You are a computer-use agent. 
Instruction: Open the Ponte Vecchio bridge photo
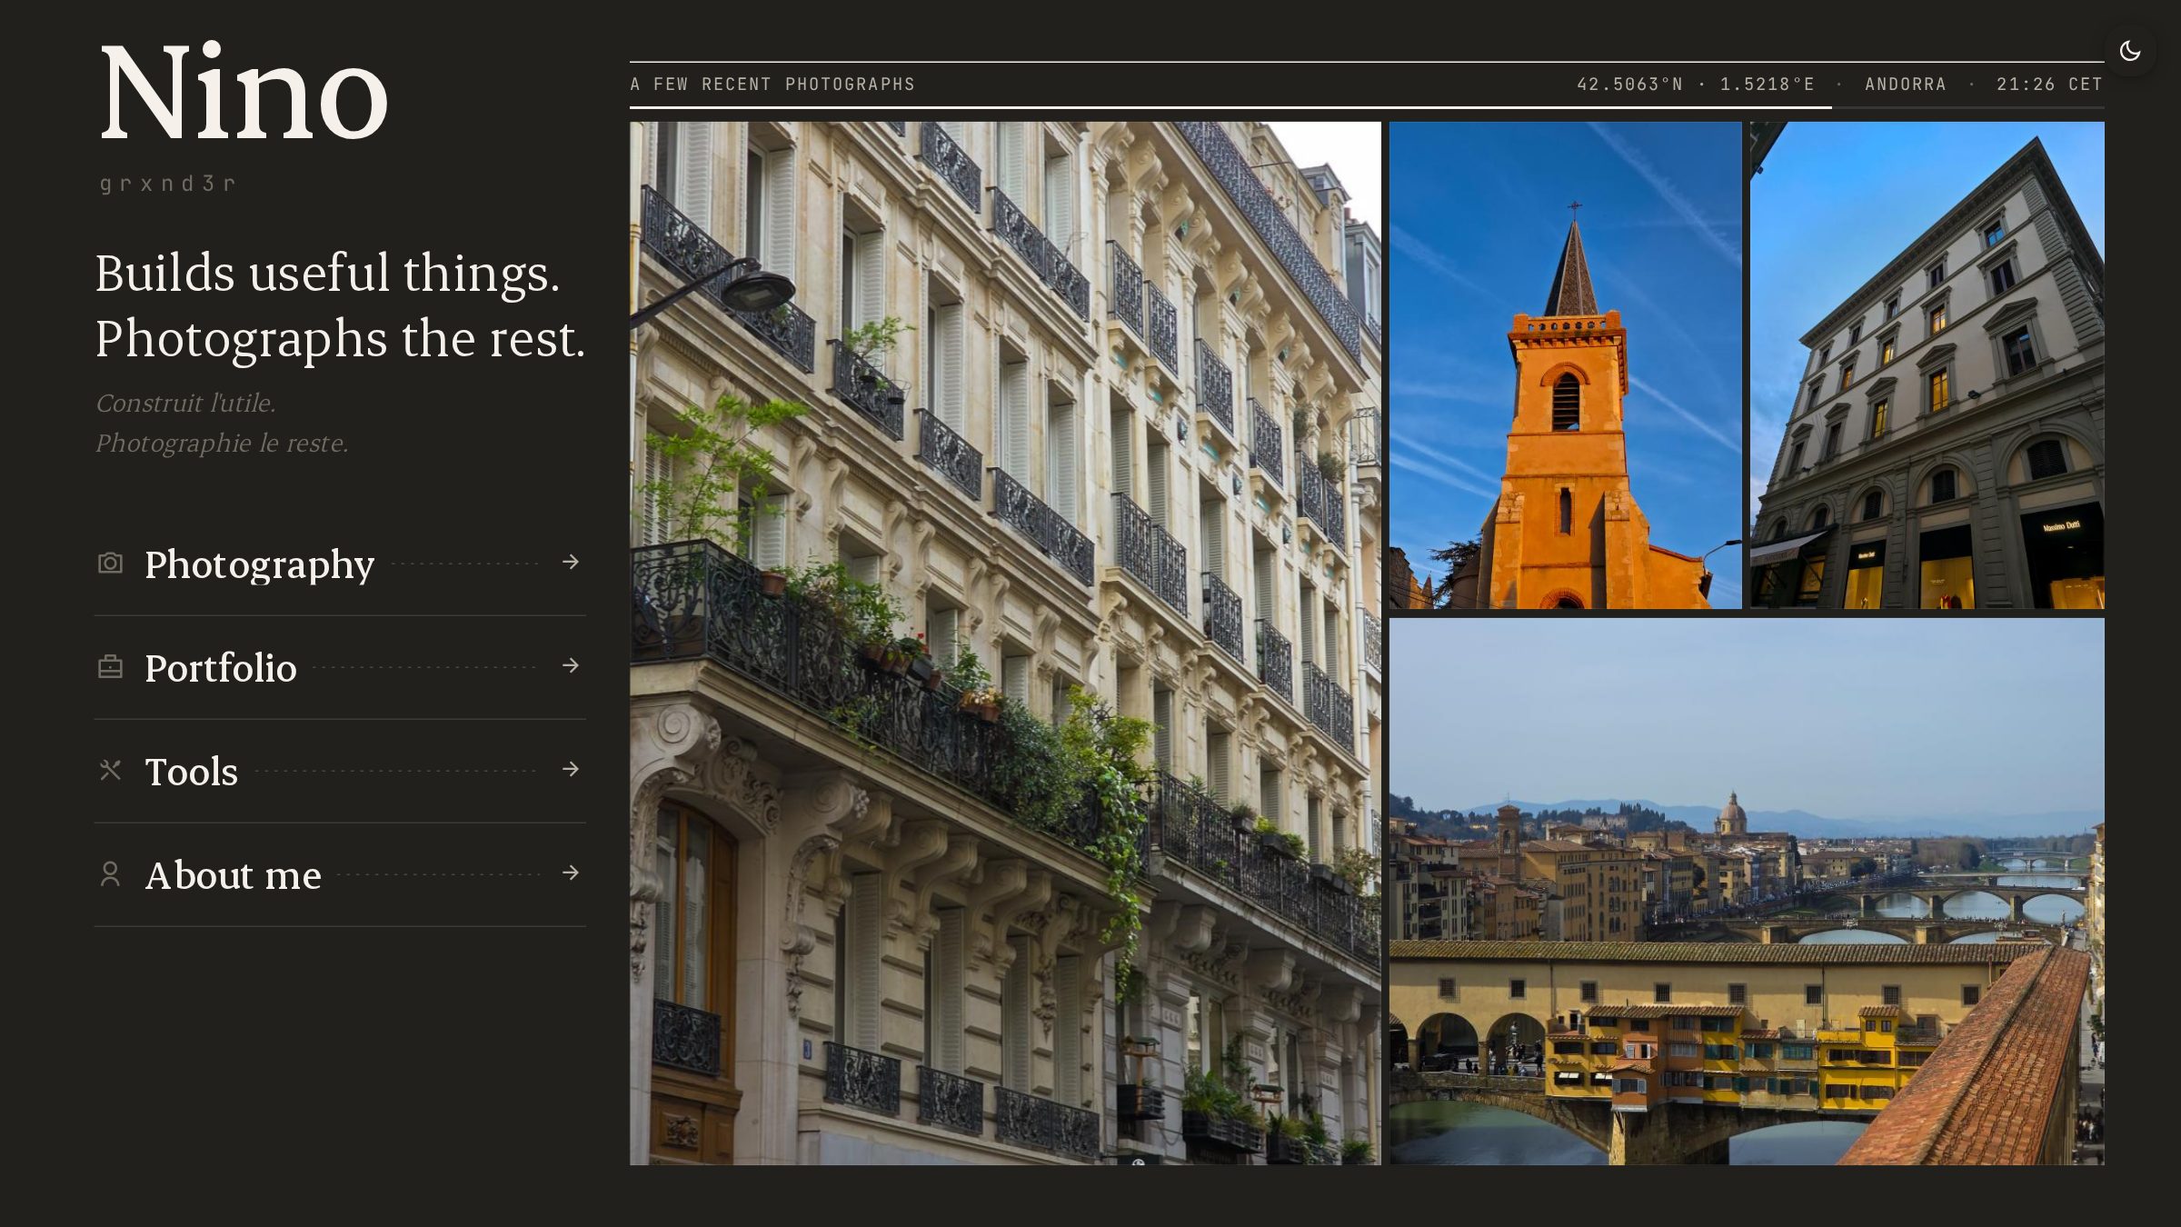[1747, 892]
